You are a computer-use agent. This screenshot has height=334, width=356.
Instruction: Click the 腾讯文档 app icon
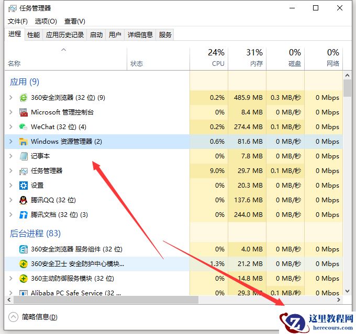24,215
